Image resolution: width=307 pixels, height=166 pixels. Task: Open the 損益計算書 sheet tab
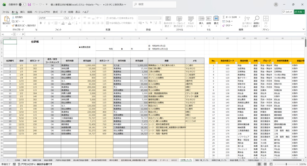[x=48, y=160]
